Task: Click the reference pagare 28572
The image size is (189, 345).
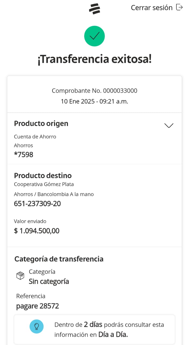Action: (x=37, y=306)
